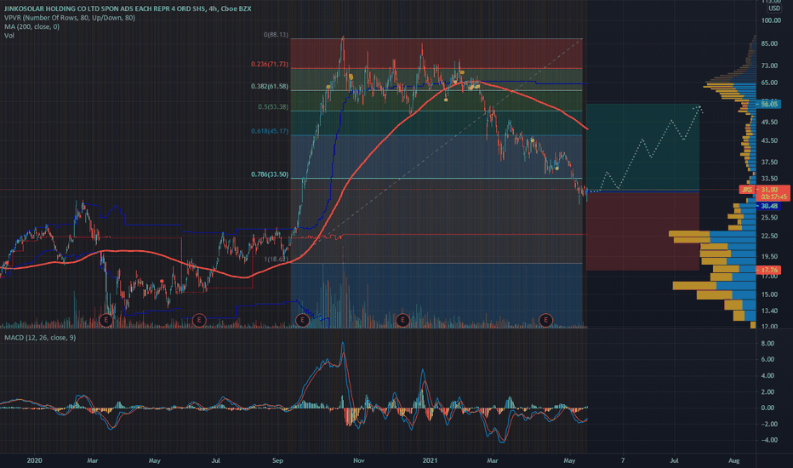Screen dimensions: 793x468
Task: Open the earnings marker near April 2021
Action: [x=545, y=320]
